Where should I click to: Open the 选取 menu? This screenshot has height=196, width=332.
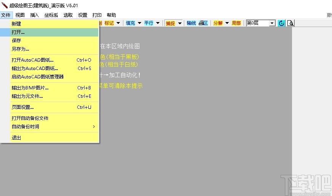[68, 15]
